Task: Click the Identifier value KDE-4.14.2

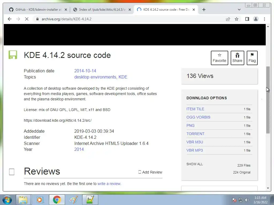Action: [85, 137]
